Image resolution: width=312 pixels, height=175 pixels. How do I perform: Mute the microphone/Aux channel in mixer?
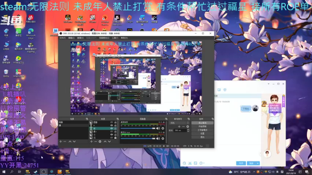(158, 138)
